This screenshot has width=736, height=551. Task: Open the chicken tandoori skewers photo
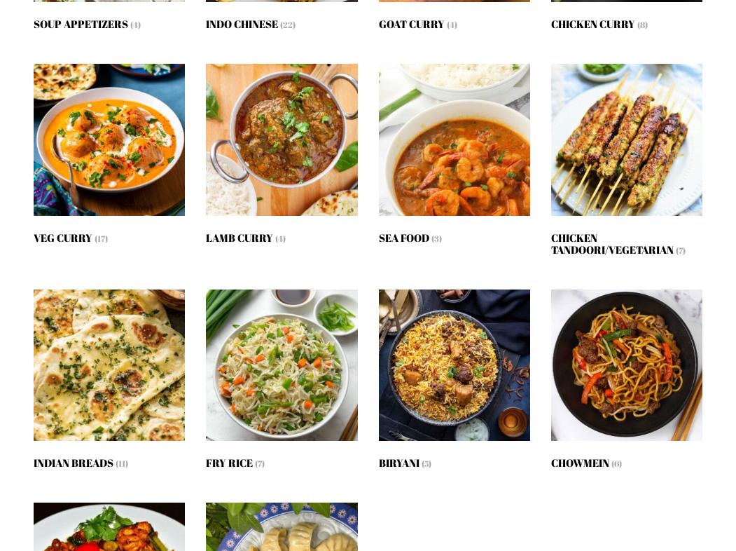(x=627, y=140)
